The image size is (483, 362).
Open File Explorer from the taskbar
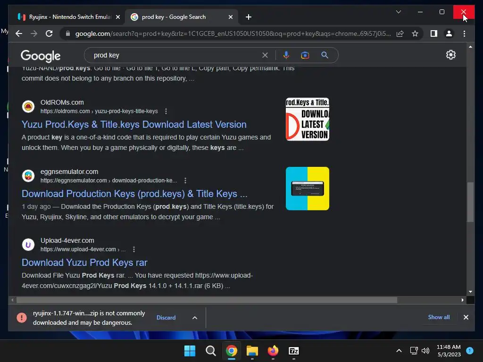252,351
